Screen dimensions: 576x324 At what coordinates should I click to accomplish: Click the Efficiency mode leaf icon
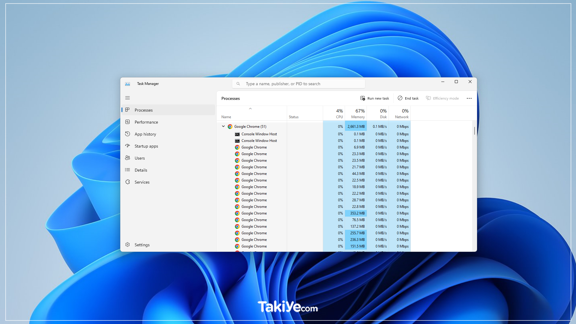tap(428, 98)
